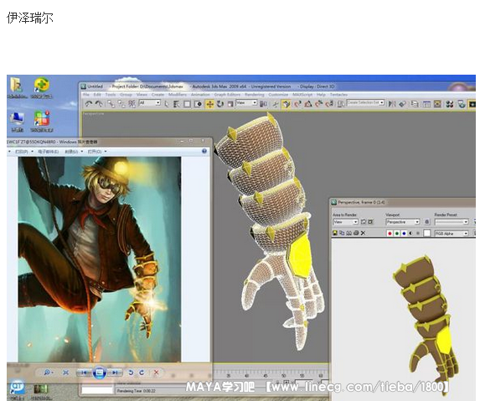Expand Create Selection Set dropdown
The width and height of the screenshot is (480, 401).
coord(382,102)
